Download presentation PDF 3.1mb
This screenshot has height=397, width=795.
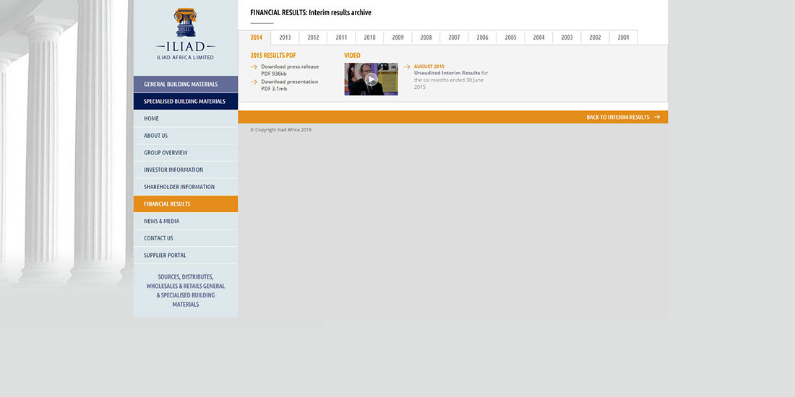[289, 85]
